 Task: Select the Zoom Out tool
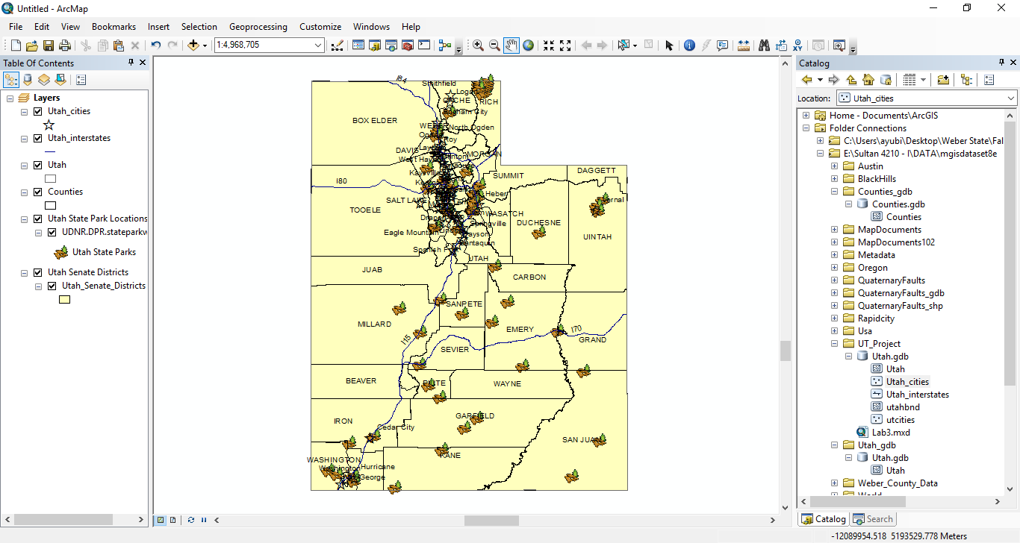coord(494,45)
